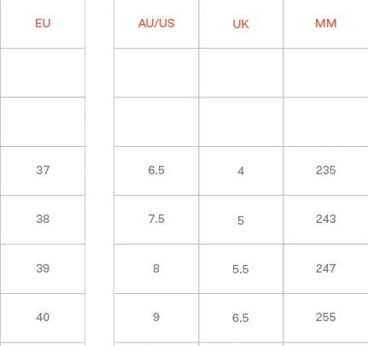Click the MM column header

pyautogui.click(x=326, y=23)
